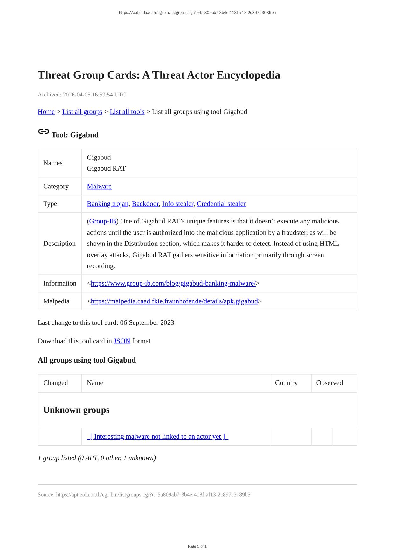Click the chain link icon beside Tool: Gigabud

coord(44,131)
